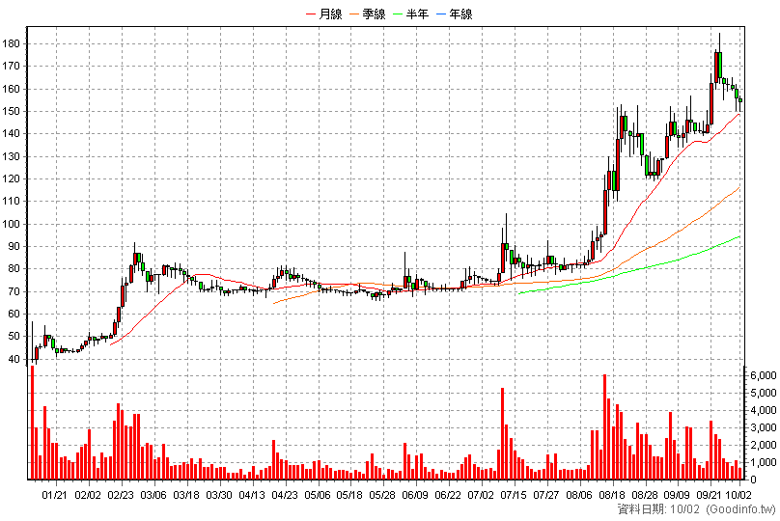Click the 180 price axis label

tap(11, 43)
